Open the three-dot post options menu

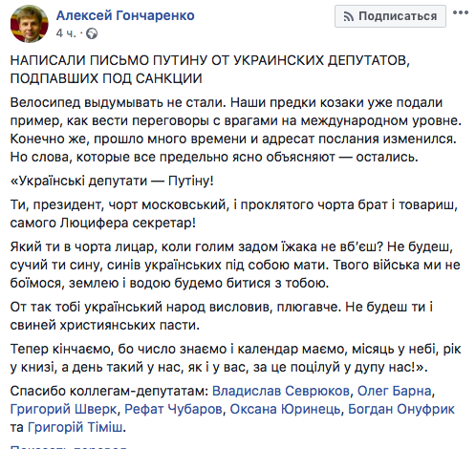pyautogui.click(x=461, y=13)
